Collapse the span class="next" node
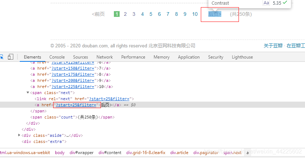 tap(28, 93)
